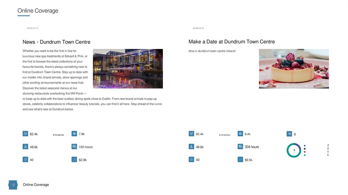Open dessert cake photo thumbnail
Viewport: 348px width, 195px height.
294,69
